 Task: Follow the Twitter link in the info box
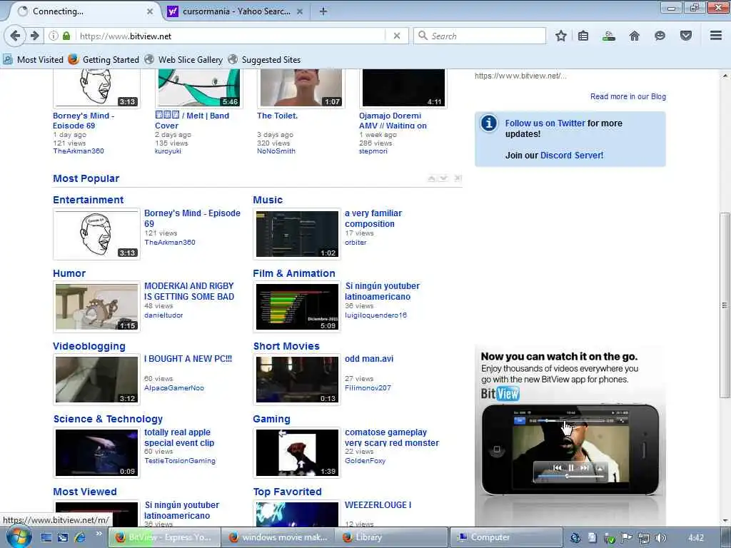coord(545,123)
